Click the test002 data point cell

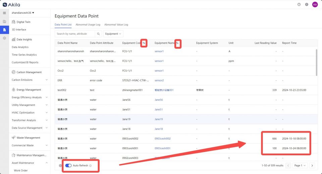[62, 90]
